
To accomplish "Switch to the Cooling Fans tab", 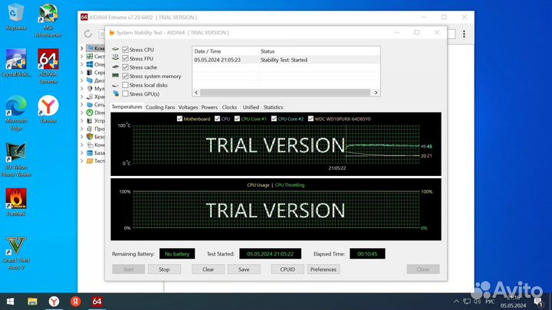I will pyautogui.click(x=159, y=107).
